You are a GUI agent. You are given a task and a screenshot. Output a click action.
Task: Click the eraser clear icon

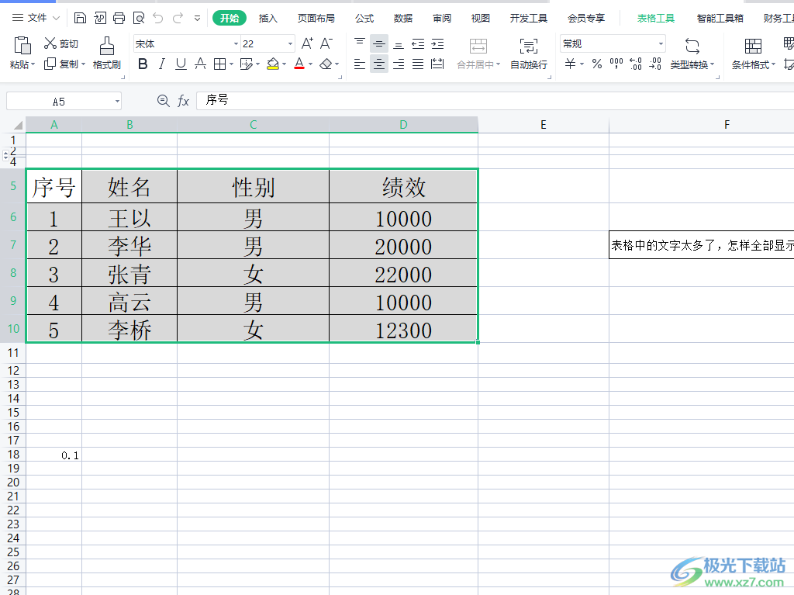click(x=326, y=64)
